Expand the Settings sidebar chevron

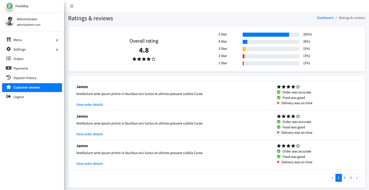57,50
